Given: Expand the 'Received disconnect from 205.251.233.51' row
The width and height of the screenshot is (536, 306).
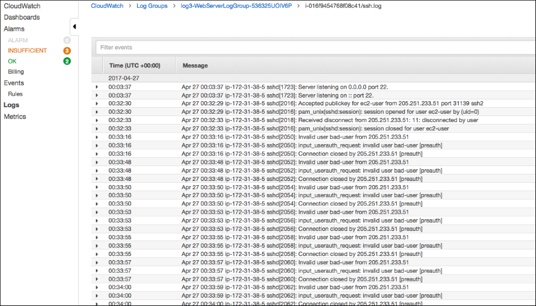Looking at the screenshot, I should [96, 120].
